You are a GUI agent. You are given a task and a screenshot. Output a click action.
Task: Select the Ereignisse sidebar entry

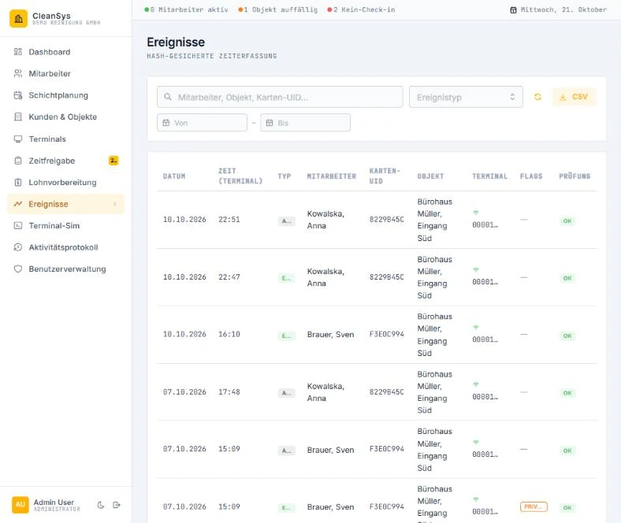[65, 204]
